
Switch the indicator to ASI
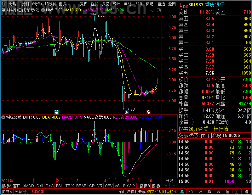click(x=117, y=186)
